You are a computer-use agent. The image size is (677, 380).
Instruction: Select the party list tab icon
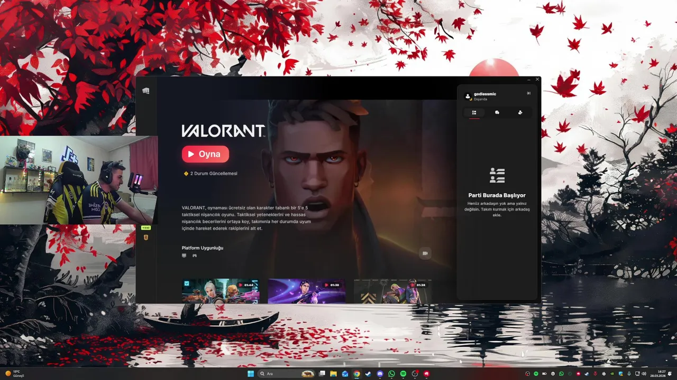(x=474, y=112)
